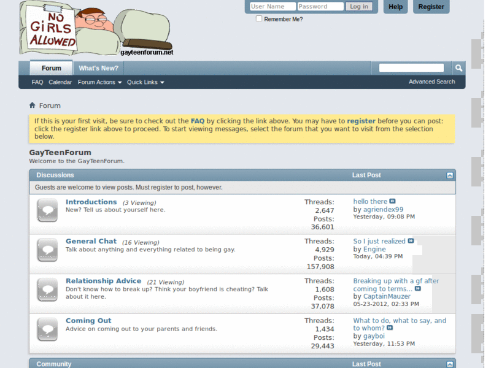This screenshot has width=491, height=368.
Task: Click the '(3 Viewing)' text
Action: [x=139, y=203]
